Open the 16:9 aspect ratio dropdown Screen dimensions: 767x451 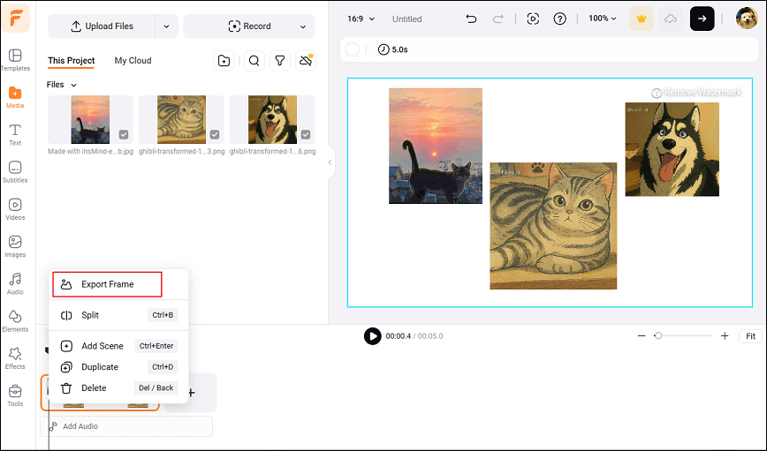(361, 19)
